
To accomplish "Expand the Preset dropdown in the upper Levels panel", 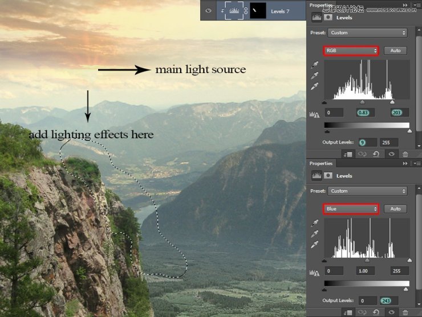I will pos(367,33).
